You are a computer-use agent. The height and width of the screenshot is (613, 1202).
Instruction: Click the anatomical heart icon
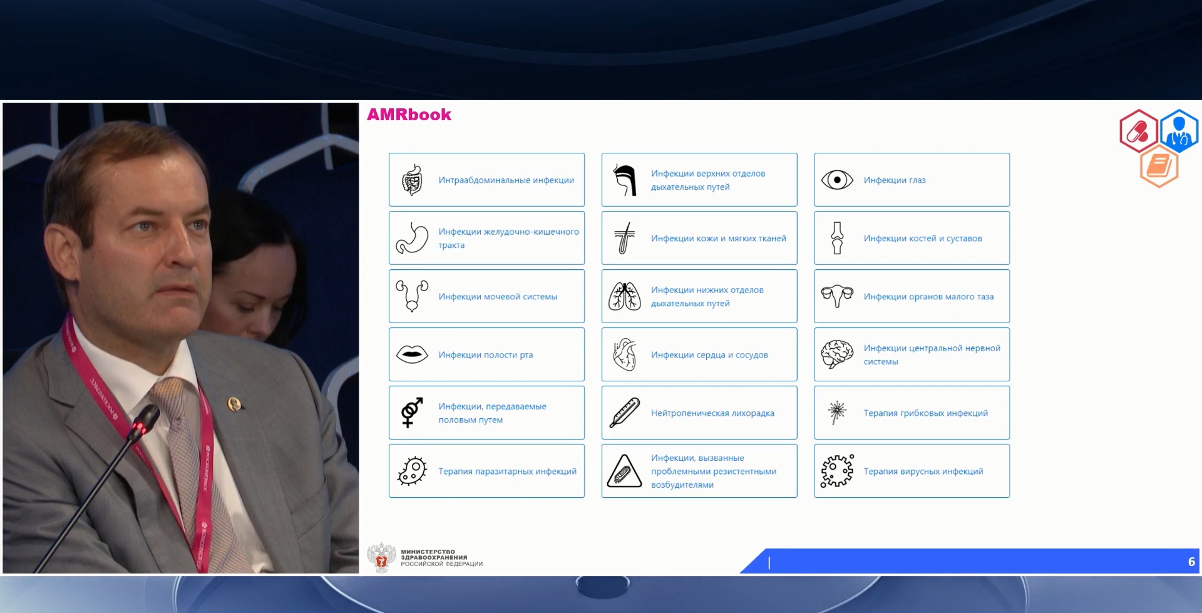click(x=625, y=354)
